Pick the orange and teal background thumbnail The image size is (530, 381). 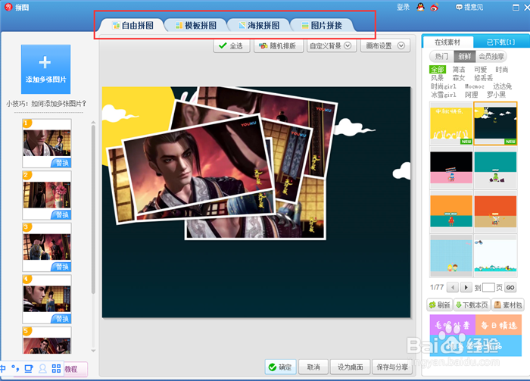pyautogui.click(x=451, y=211)
